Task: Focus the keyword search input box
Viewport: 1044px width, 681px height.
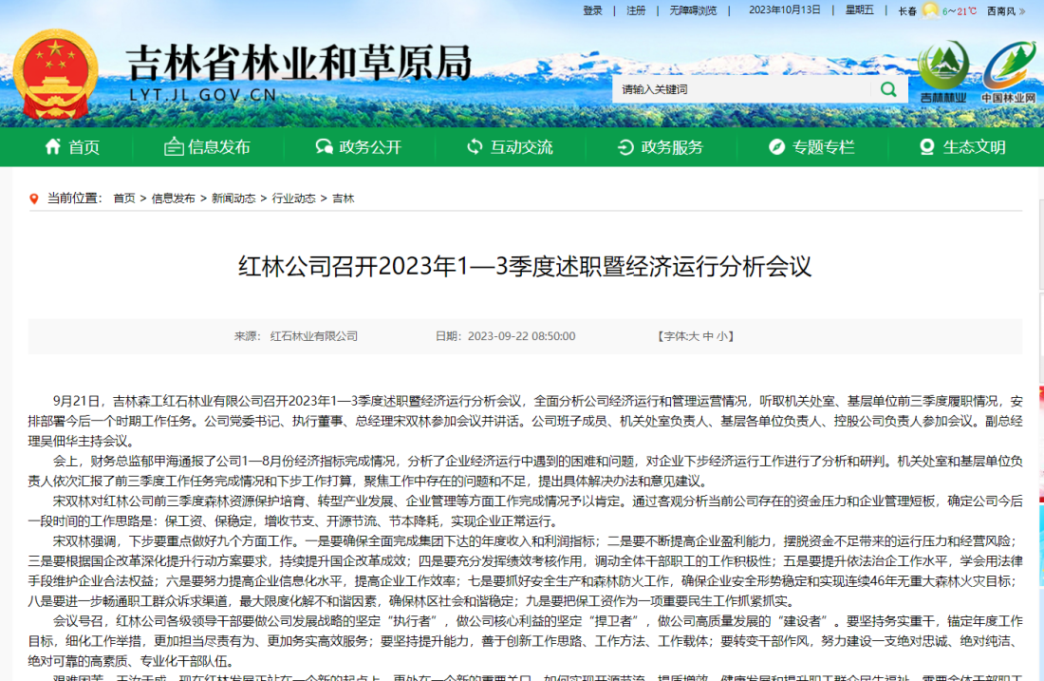Action: [x=740, y=89]
